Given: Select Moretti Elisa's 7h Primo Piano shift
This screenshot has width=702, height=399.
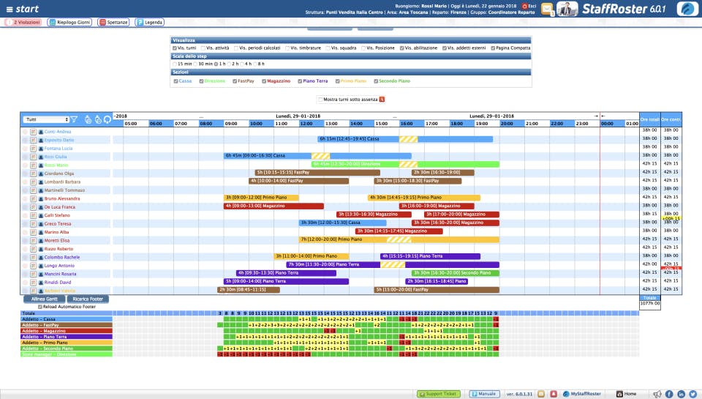Looking at the screenshot, I should [399, 239].
